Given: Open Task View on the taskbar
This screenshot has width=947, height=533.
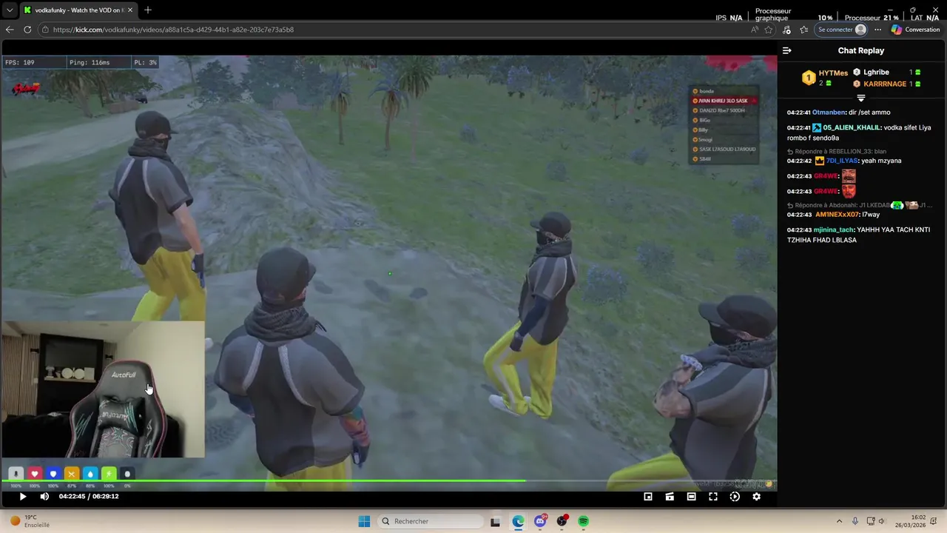Looking at the screenshot, I should coord(496,521).
